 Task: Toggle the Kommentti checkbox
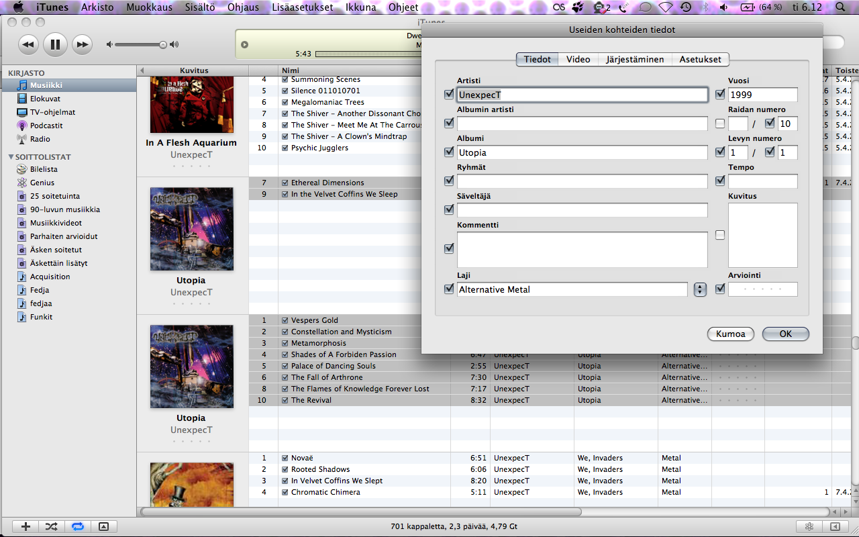coord(449,249)
